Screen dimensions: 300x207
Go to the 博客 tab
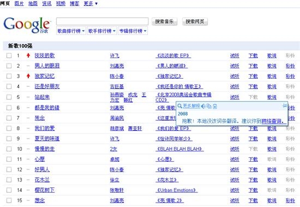tap(75, 3)
